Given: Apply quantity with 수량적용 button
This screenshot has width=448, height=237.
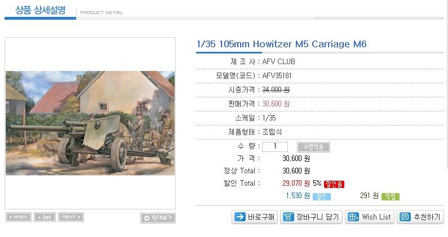Looking at the screenshot, I should (313, 147).
